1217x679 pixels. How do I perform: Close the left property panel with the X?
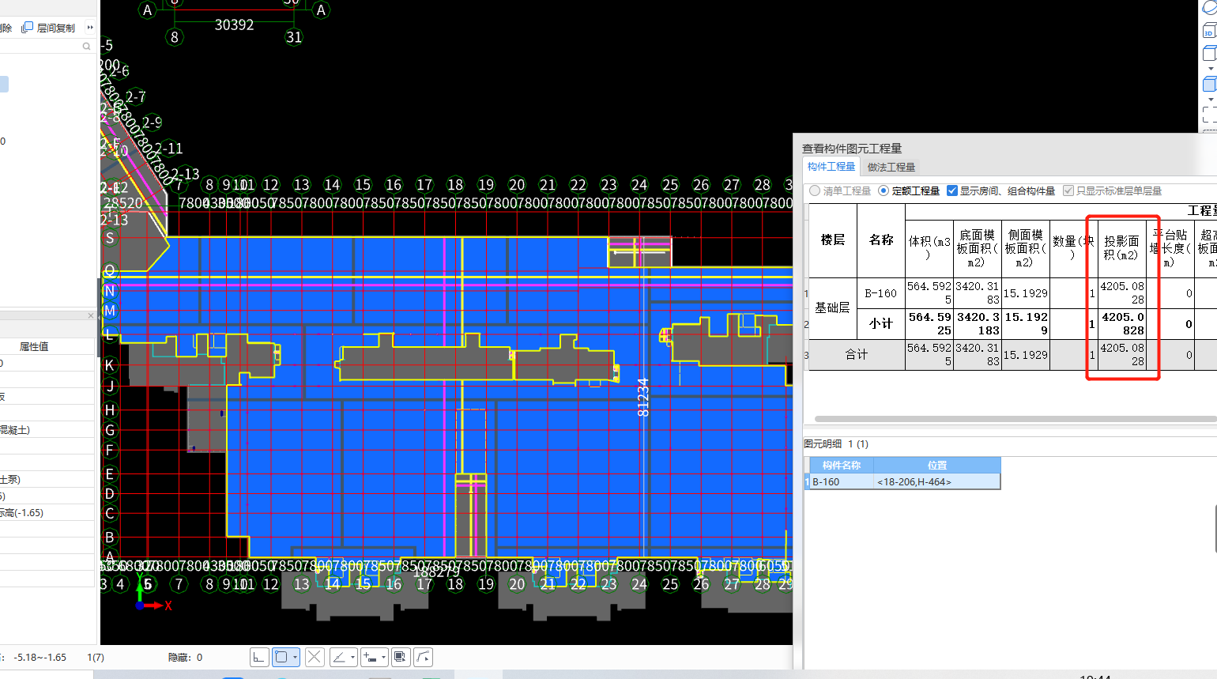(90, 315)
